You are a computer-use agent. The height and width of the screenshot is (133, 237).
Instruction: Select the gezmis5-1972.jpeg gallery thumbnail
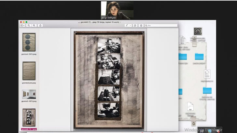click(29, 94)
